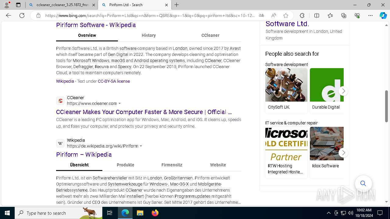Open Browser essentials heart icon
390x219 pixels.
(x=357, y=16)
